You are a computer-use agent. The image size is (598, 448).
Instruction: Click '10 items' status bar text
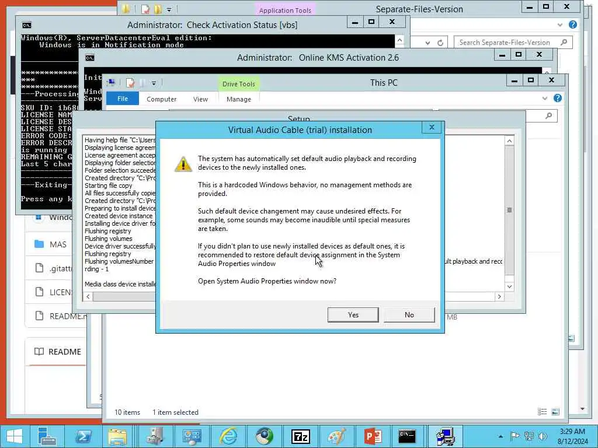pyautogui.click(x=127, y=412)
